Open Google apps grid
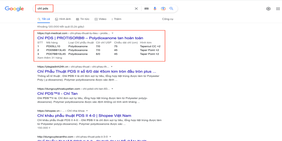Viewport: 282px width, 141px height. pos(278,9)
